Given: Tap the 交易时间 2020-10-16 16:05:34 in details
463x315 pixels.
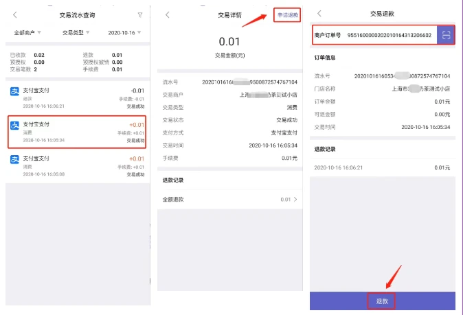Looking at the screenshot, I should point(273,145).
